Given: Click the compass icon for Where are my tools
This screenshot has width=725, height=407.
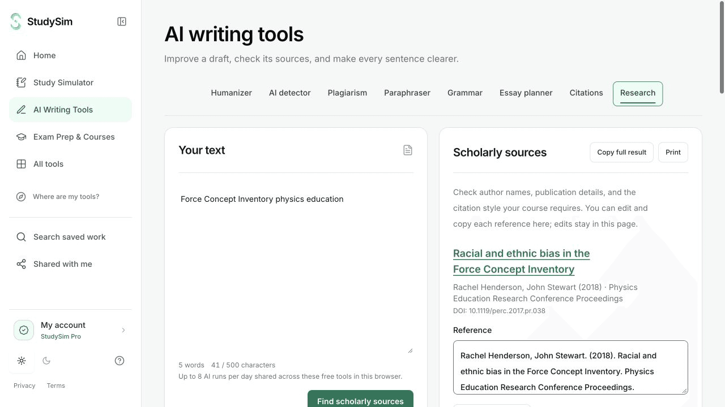Looking at the screenshot, I should tap(21, 197).
